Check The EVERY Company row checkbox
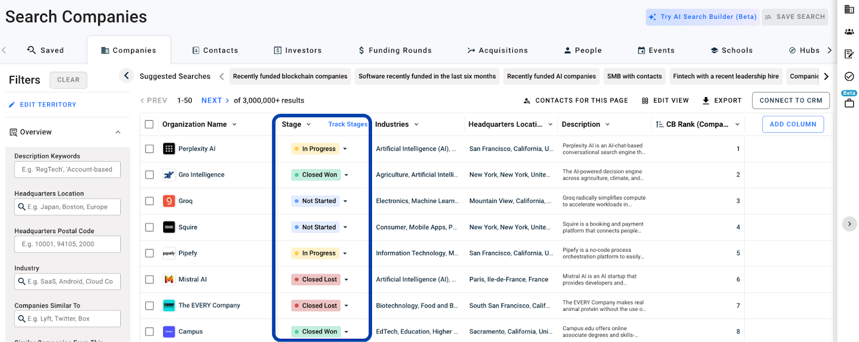 coord(149,305)
